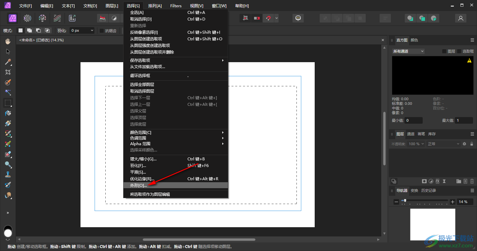Select the Crop tool
This screenshot has height=251, width=477.
pos(8,72)
